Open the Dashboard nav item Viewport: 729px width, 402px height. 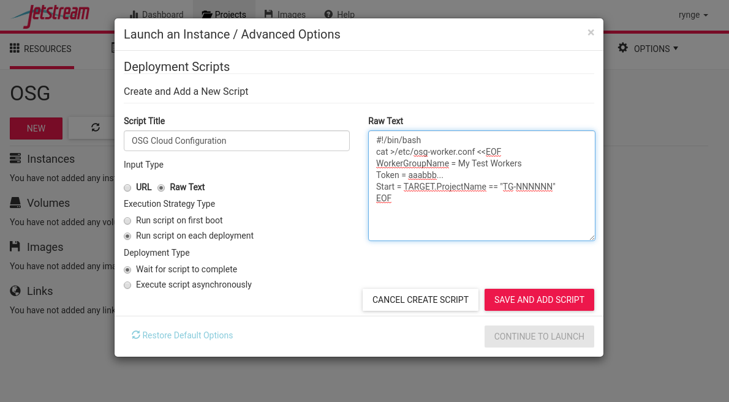pyautogui.click(x=157, y=15)
